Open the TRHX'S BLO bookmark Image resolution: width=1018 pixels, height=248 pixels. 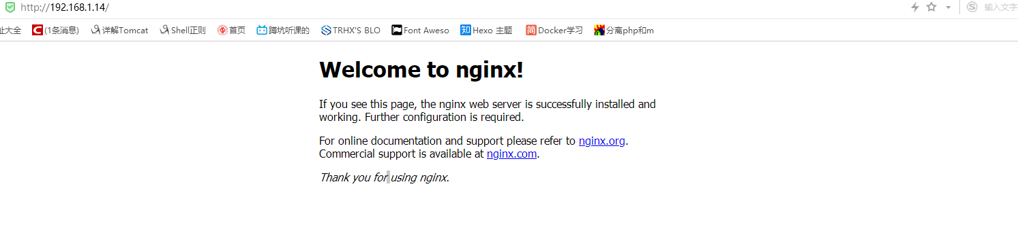click(350, 30)
